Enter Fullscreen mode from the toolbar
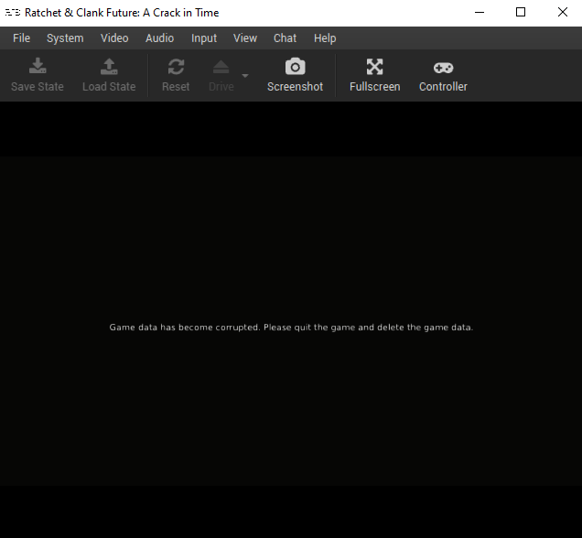Viewport: 582px width, 538px height. tap(374, 68)
